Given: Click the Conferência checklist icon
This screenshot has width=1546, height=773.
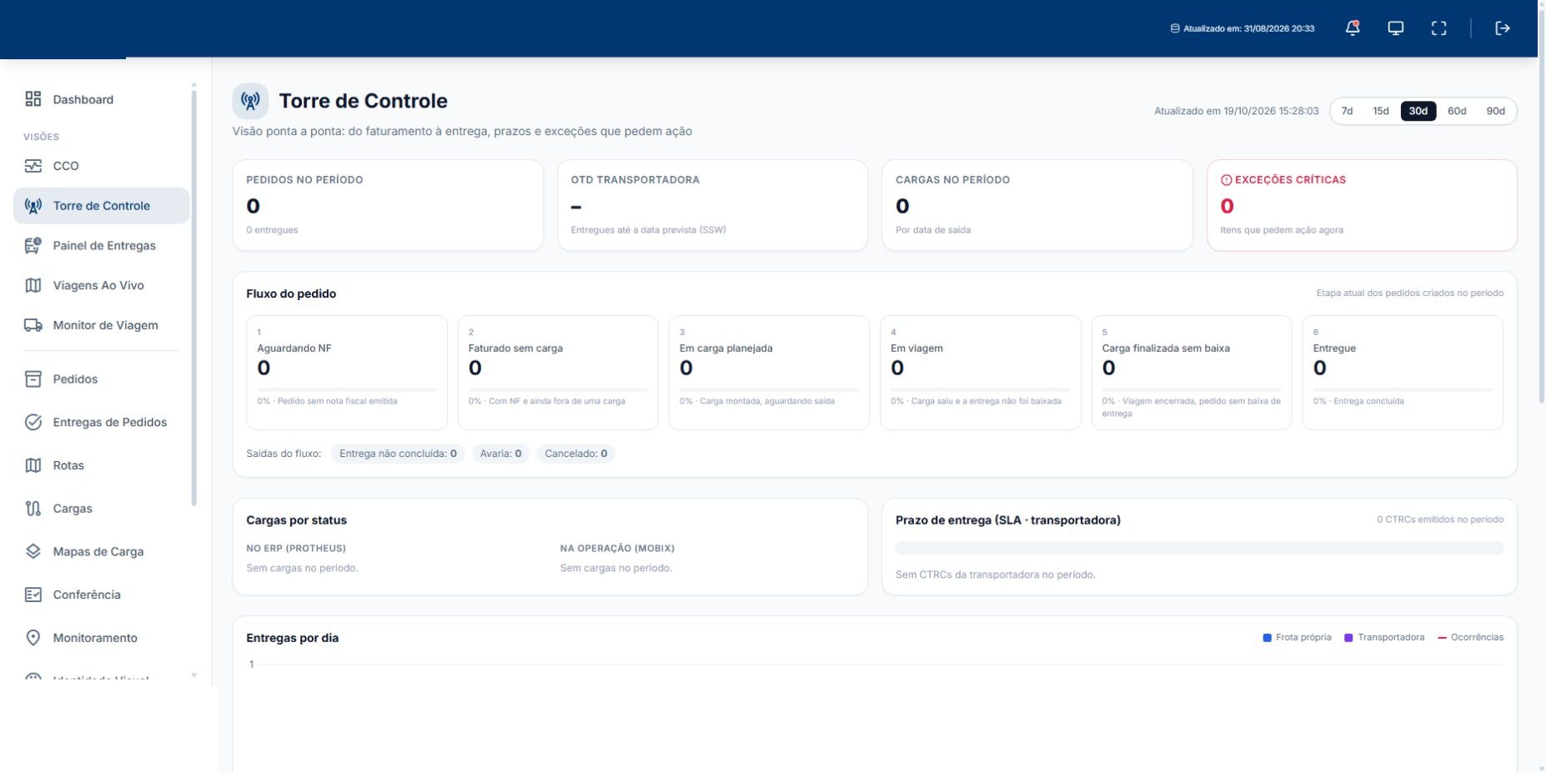Looking at the screenshot, I should point(33,595).
